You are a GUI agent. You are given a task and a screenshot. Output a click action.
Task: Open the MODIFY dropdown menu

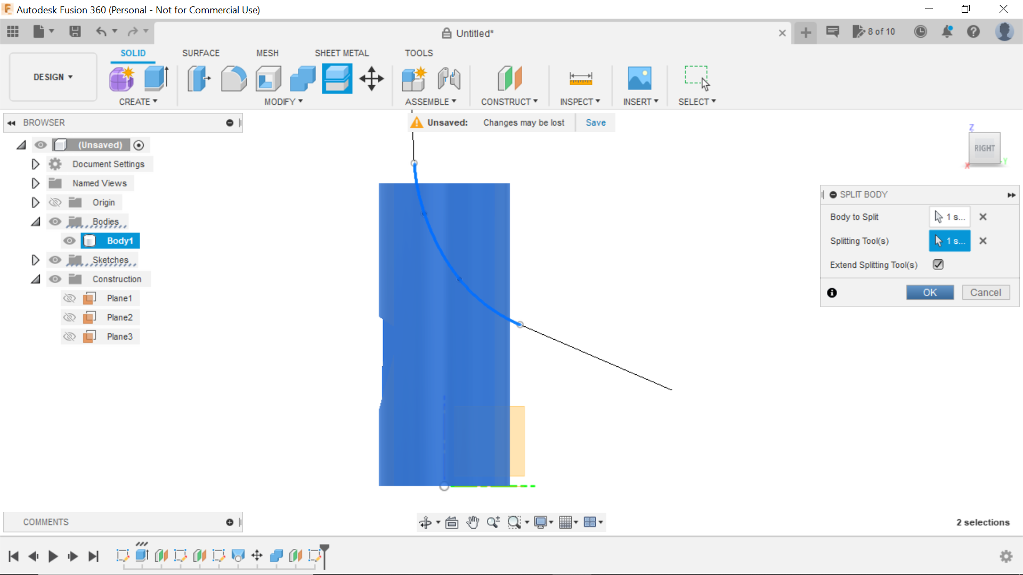(281, 102)
